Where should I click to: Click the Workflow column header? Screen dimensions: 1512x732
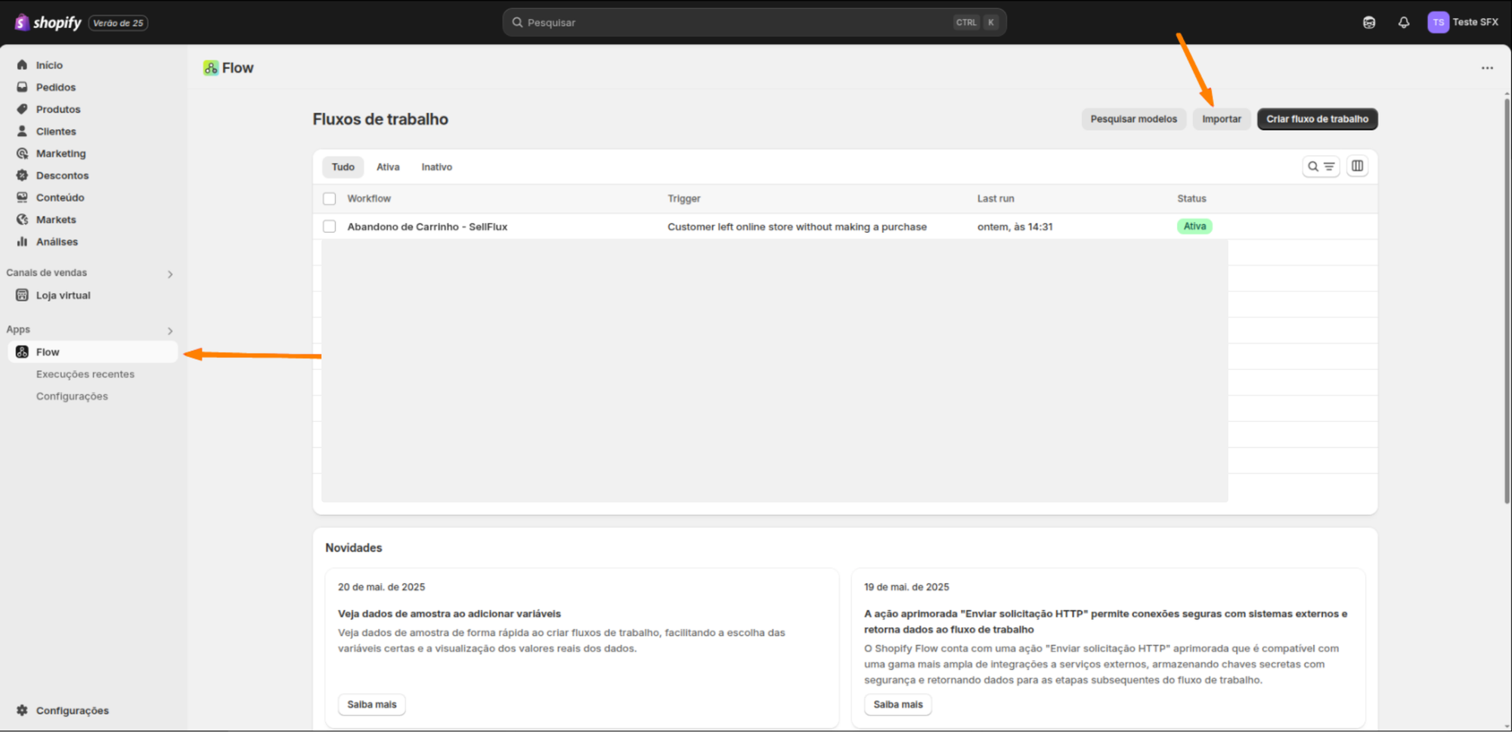(x=369, y=199)
